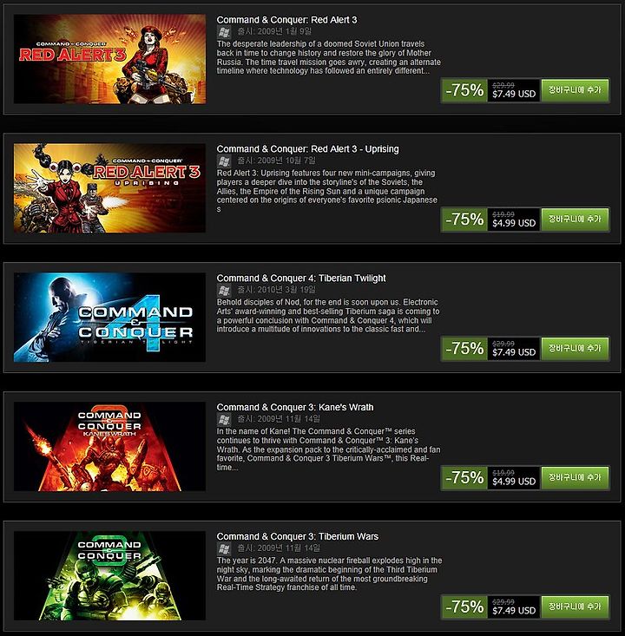Open the Kane's Wrath red banner image

tap(109, 447)
